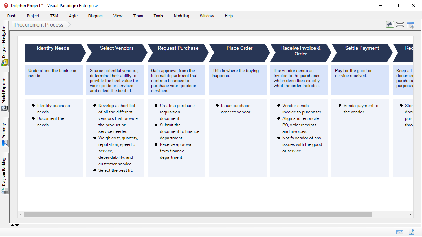Click 'Pay for the good or service received.' text
Screen dimensions: 422x237
pyautogui.click(x=353, y=73)
